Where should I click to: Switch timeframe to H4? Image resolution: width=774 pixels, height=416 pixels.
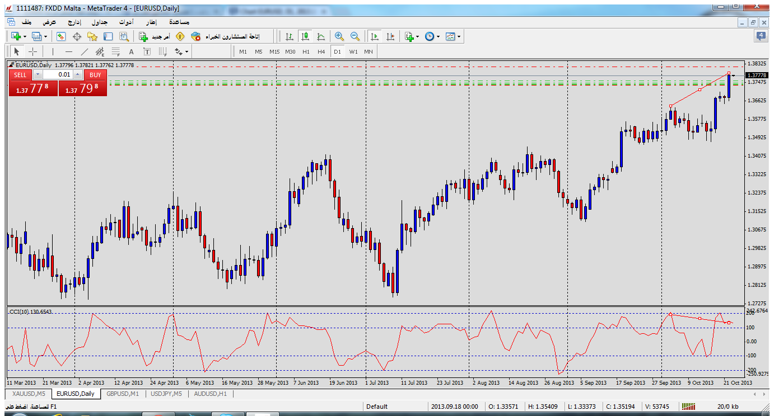click(x=321, y=51)
